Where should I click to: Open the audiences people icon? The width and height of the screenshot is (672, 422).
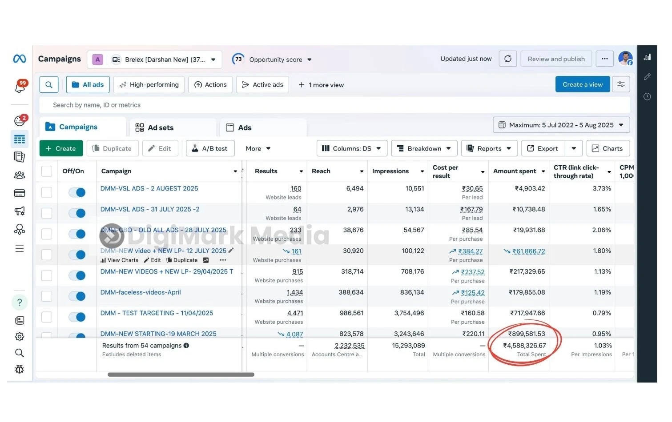click(20, 175)
